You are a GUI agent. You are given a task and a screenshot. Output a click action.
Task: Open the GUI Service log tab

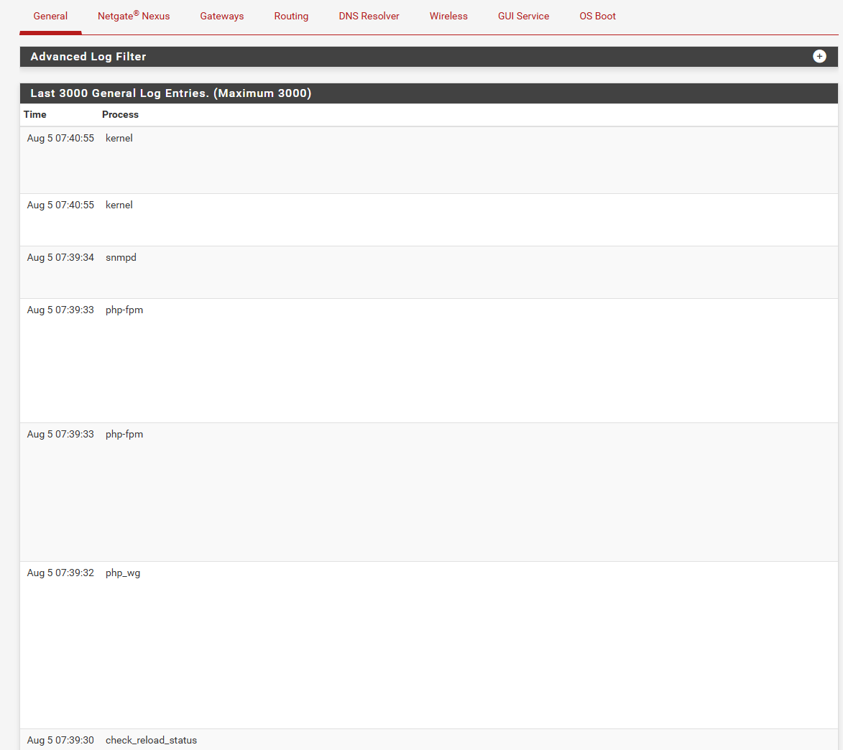click(x=524, y=16)
